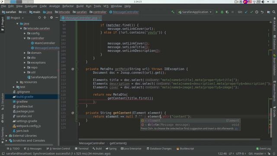Click editor vertical scrollbar thumb
This screenshot has width=277, height=156.
[271, 122]
